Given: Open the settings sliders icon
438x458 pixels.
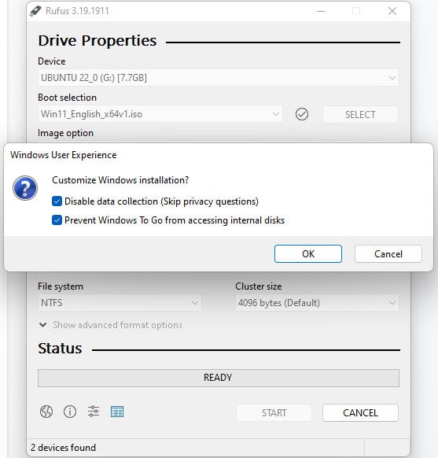Looking at the screenshot, I should click(94, 412).
